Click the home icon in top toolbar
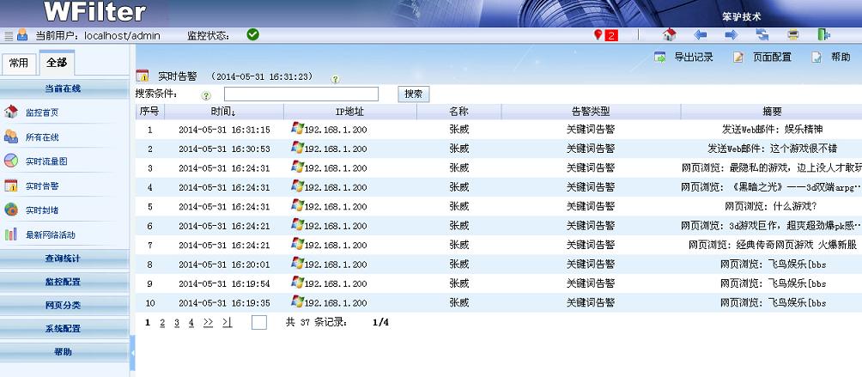Image resolution: width=862 pixels, height=377 pixels. tap(670, 35)
